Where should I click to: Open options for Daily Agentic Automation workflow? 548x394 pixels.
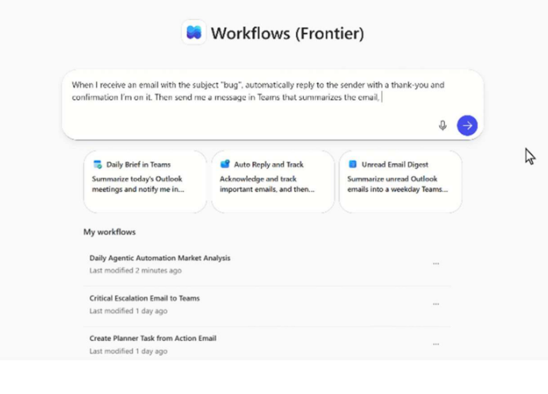[435, 263]
